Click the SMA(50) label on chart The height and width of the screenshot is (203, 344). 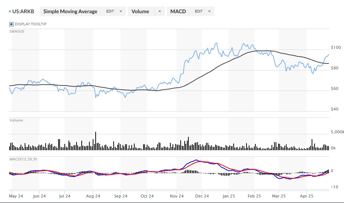(15, 31)
